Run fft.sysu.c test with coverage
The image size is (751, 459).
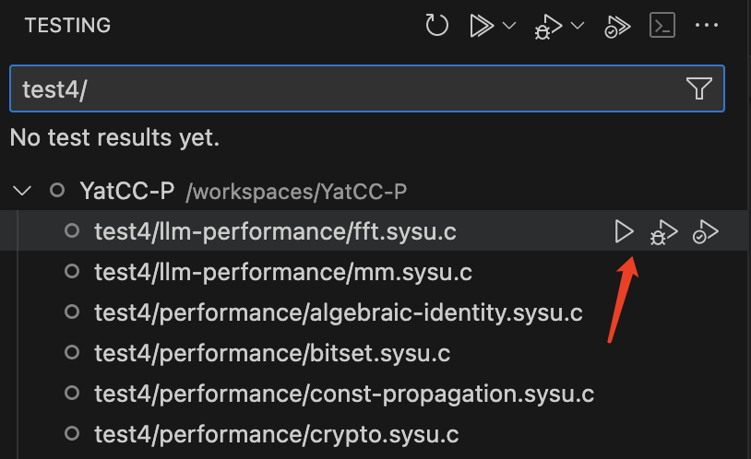[x=706, y=231]
